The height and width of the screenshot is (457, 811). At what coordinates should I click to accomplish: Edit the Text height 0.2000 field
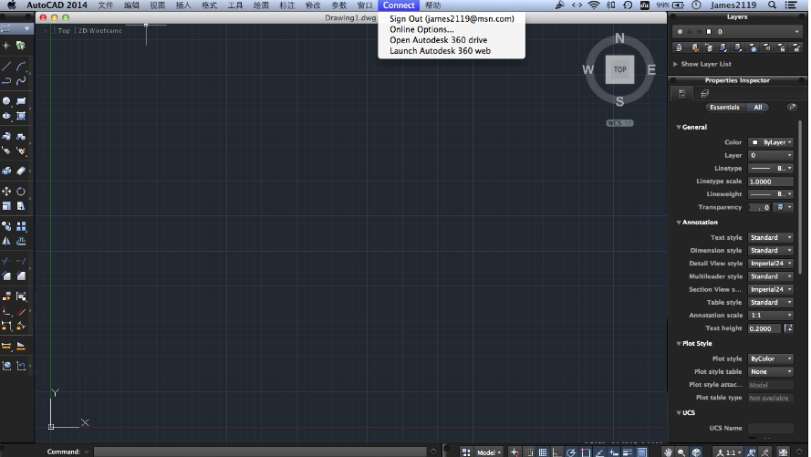764,328
